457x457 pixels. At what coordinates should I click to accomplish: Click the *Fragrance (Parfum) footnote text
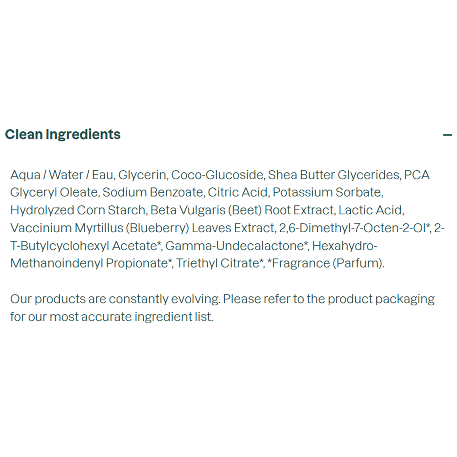tap(325, 263)
